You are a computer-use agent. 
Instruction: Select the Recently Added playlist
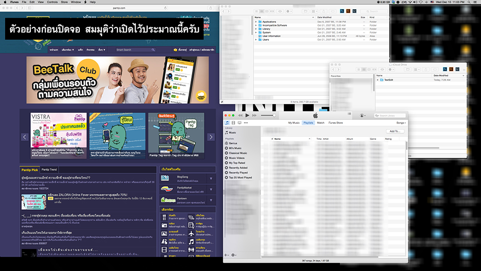pyautogui.click(x=236, y=168)
